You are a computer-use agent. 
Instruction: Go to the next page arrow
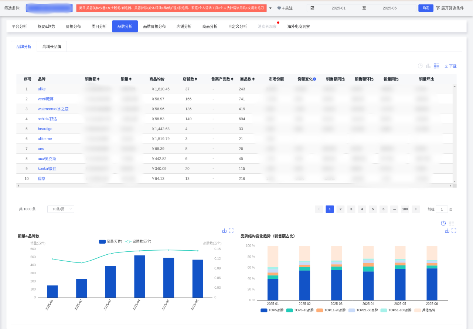pyautogui.click(x=416, y=209)
